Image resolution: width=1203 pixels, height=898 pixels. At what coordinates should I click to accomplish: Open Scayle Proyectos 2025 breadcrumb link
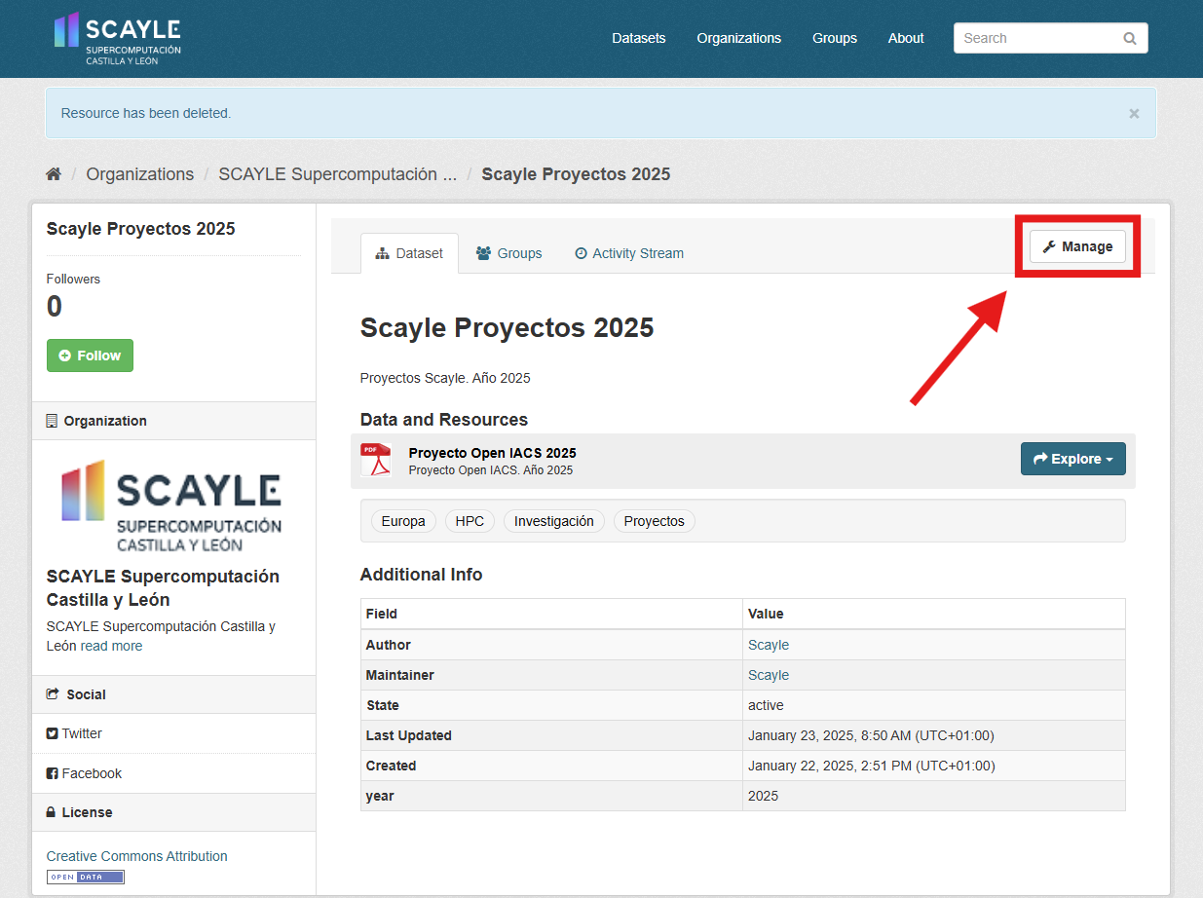tap(576, 174)
